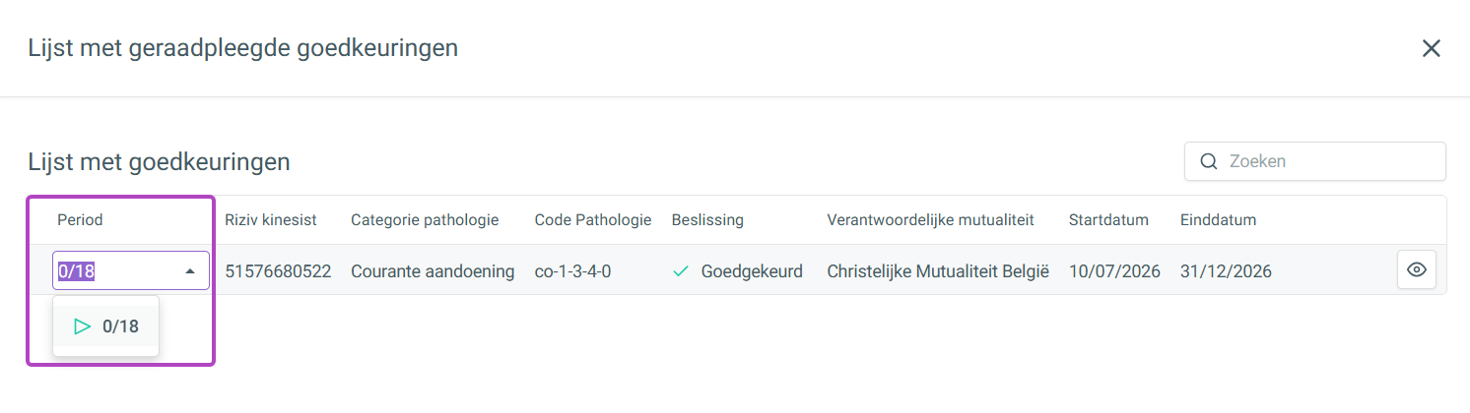Select the 0/18 option in the dropdown list

click(x=105, y=326)
